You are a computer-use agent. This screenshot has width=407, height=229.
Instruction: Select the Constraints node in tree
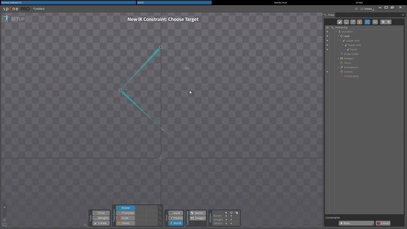point(351,76)
